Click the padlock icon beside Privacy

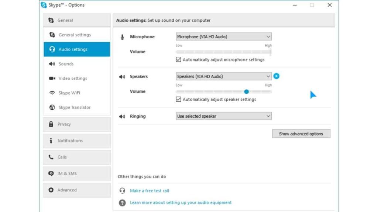point(51,124)
